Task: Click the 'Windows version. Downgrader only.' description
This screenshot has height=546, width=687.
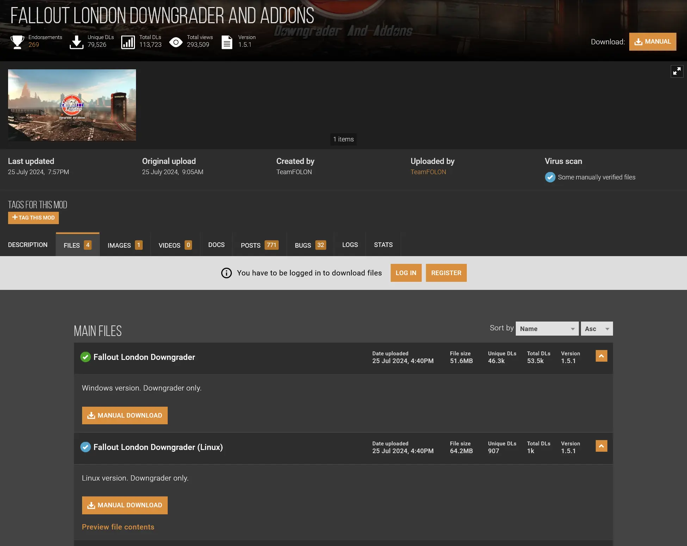Action: (142, 388)
